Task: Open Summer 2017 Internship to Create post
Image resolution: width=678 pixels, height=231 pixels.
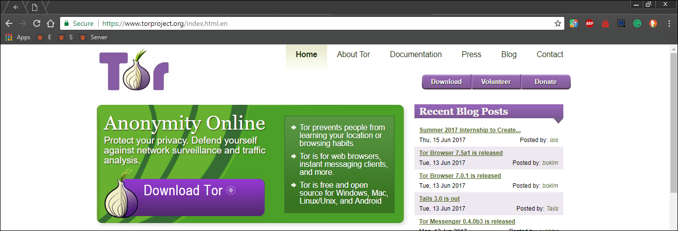Action: pos(470,130)
